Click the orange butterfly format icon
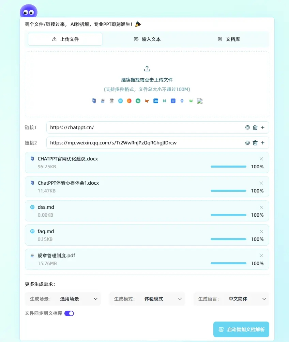This screenshot has height=342, width=289. click(147, 101)
